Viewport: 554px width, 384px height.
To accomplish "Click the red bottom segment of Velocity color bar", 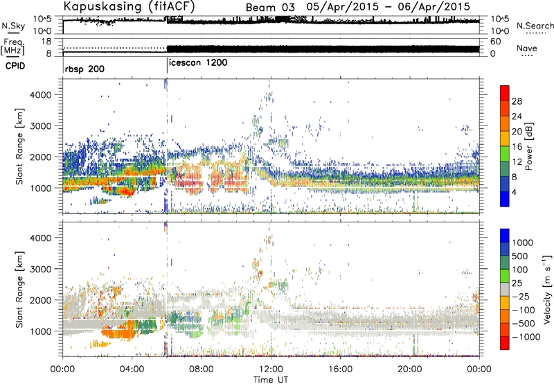I will coord(505,343).
